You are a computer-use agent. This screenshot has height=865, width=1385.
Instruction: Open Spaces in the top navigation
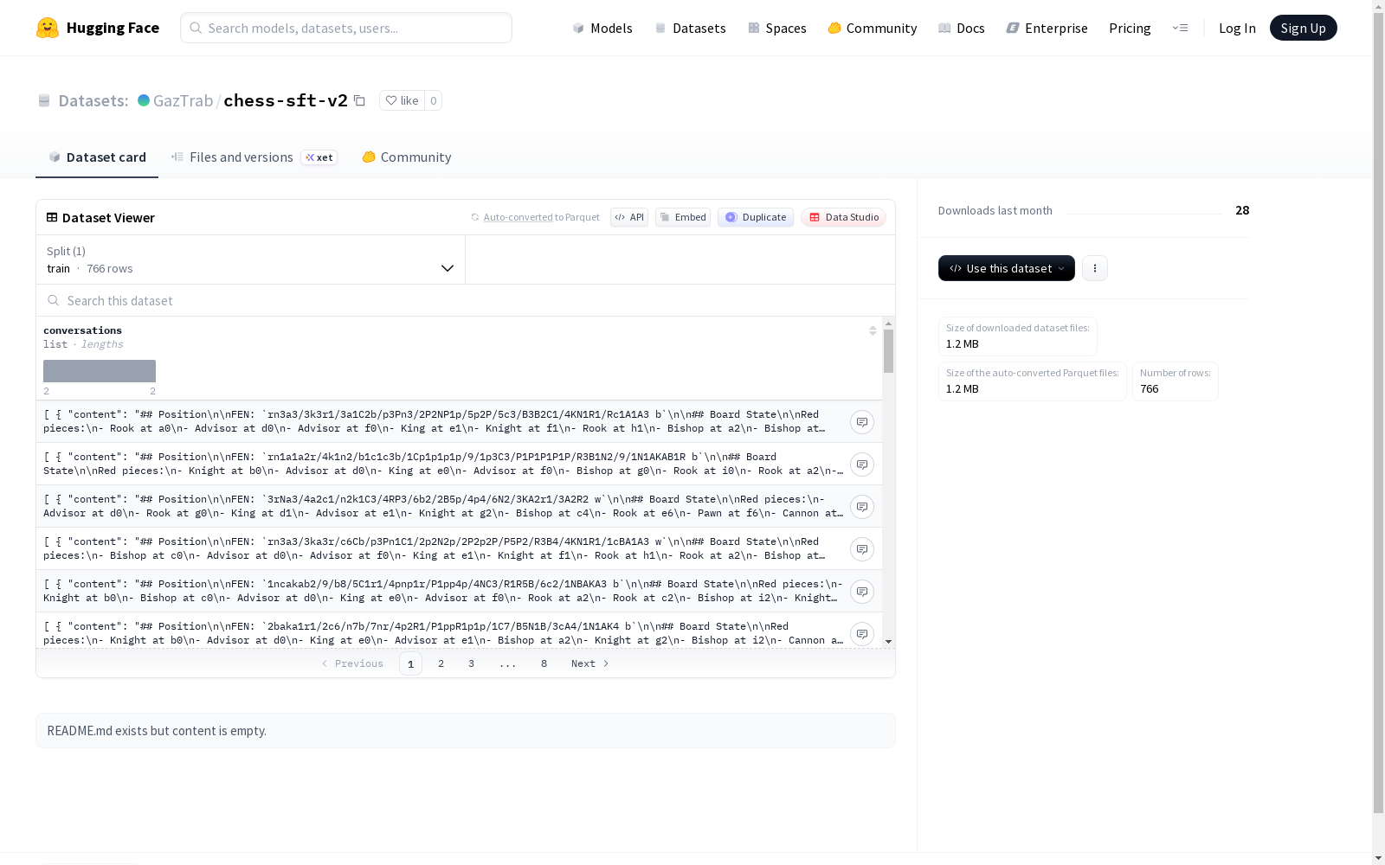[x=777, y=28]
